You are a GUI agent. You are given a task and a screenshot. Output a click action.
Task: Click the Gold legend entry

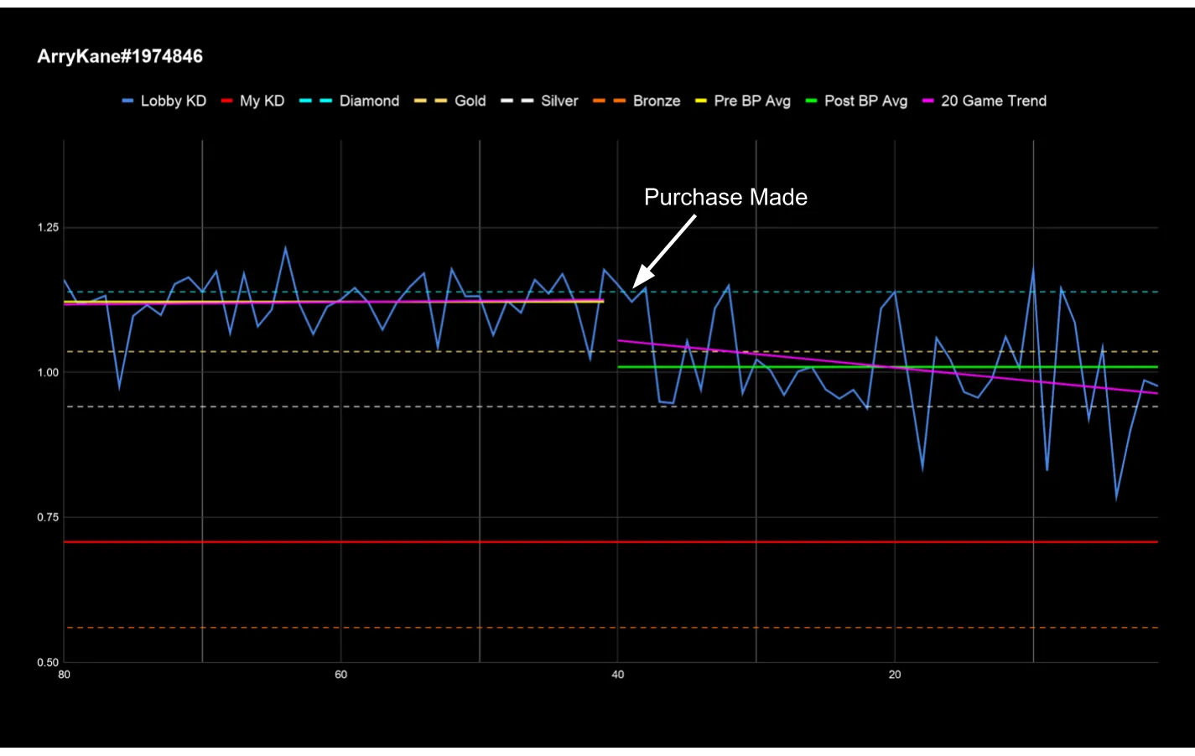coord(450,101)
